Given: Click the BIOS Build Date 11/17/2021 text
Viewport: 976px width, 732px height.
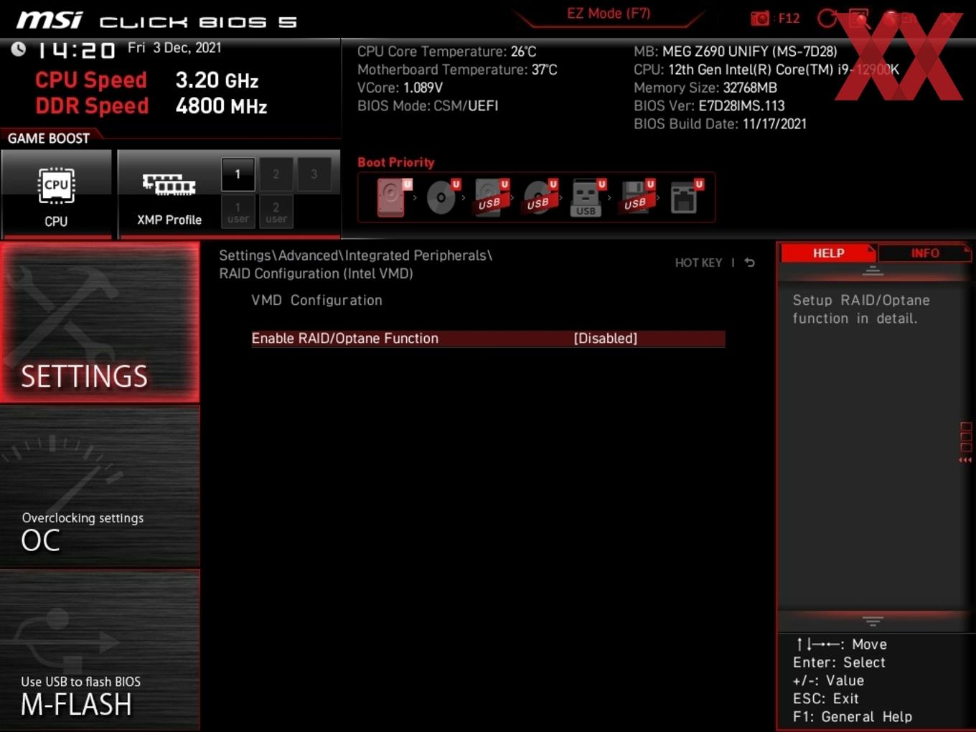Looking at the screenshot, I should (x=720, y=124).
